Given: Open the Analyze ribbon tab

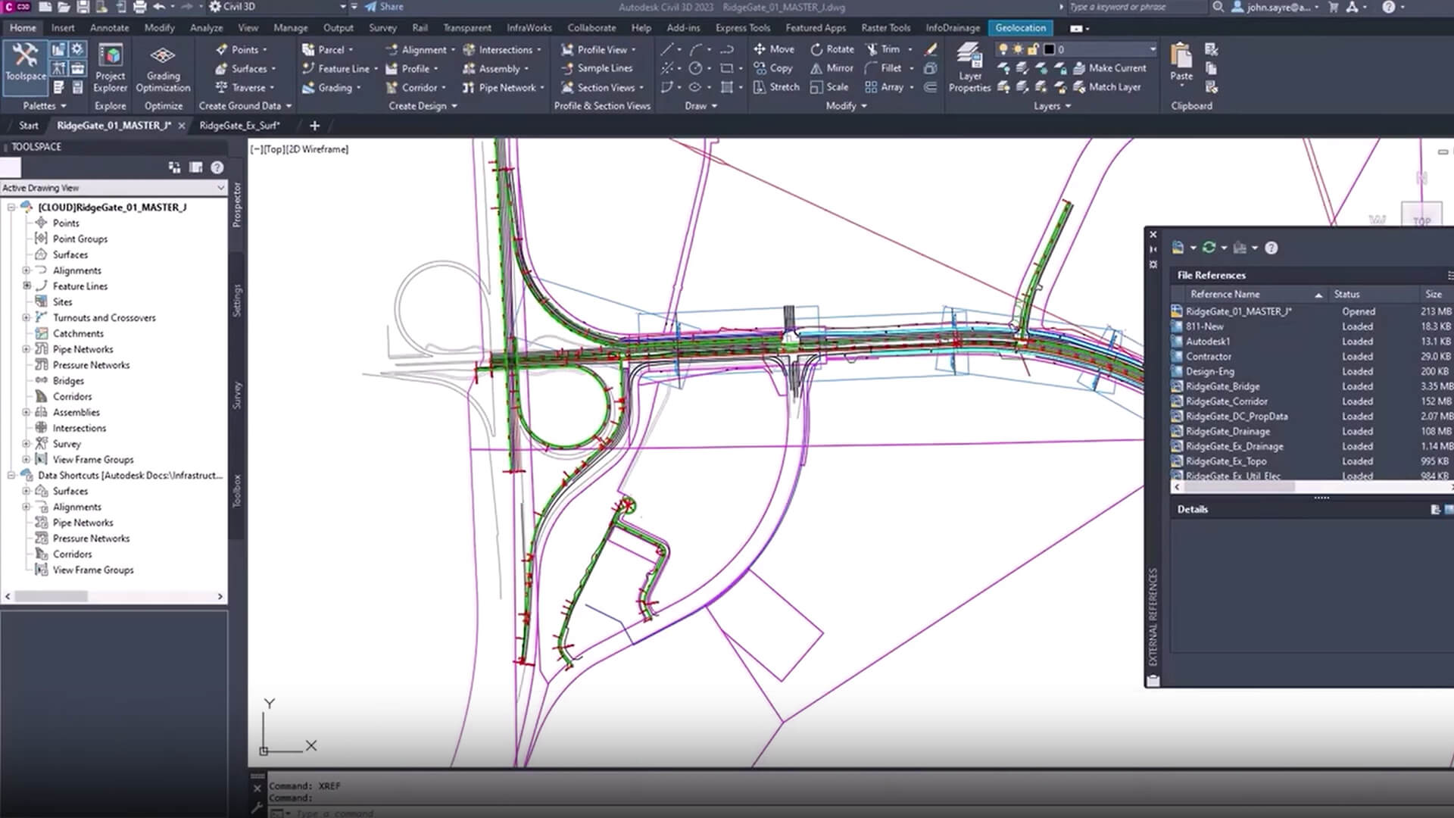Looking at the screenshot, I should point(206,28).
